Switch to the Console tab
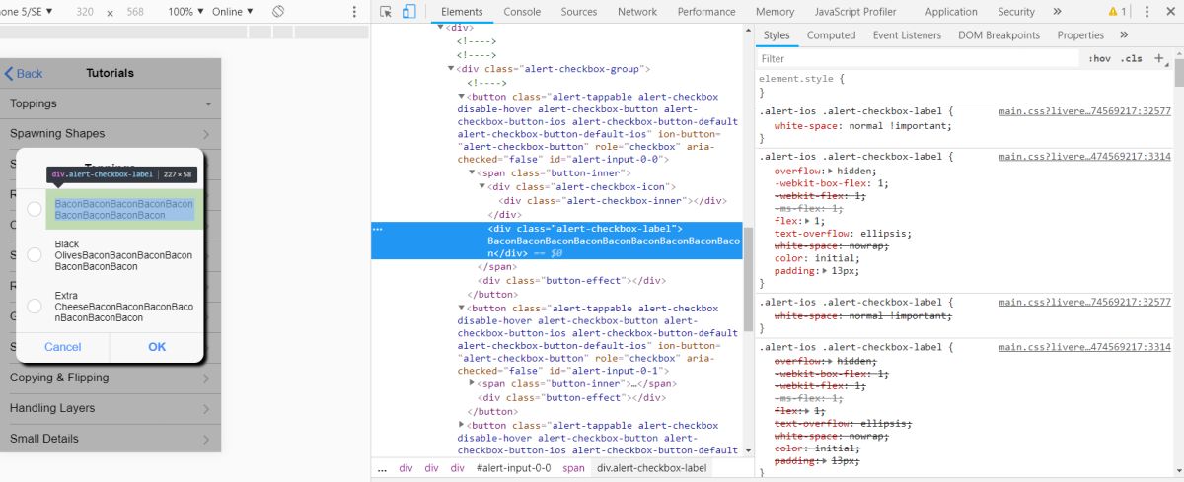The image size is (1184, 482). pyautogui.click(x=522, y=12)
